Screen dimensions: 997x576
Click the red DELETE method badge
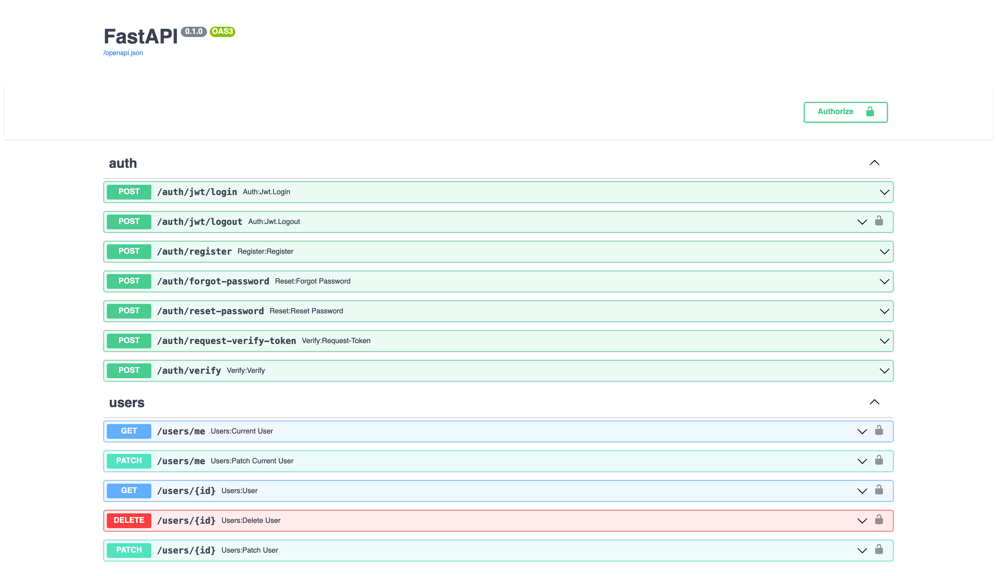point(129,520)
